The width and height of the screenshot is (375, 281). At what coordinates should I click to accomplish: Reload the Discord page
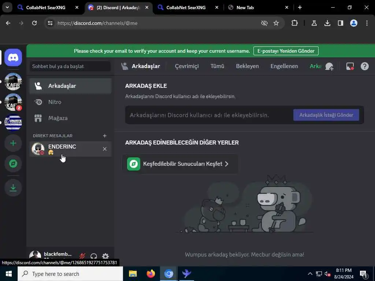point(34,23)
